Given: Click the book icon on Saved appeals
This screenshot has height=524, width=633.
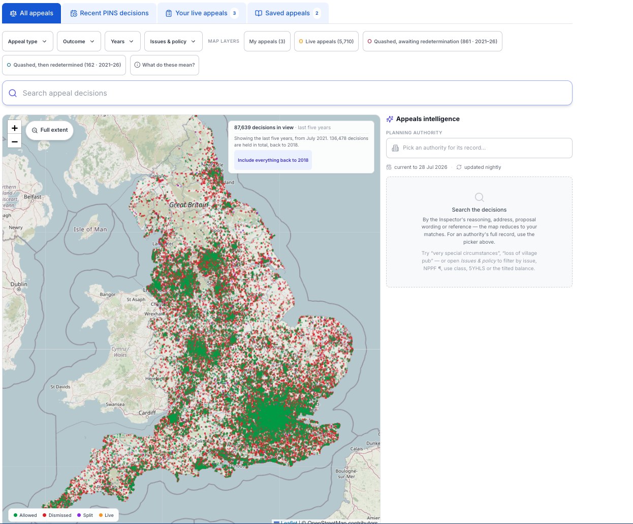Looking at the screenshot, I should [x=259, y=13].
